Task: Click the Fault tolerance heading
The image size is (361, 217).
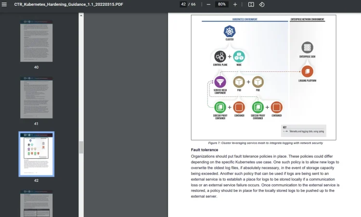Action: click(x=205, y=150)
